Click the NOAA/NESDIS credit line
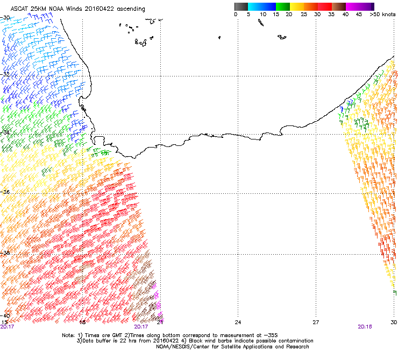The height and width of the screenshot is (350, 398). click(232, 347)
